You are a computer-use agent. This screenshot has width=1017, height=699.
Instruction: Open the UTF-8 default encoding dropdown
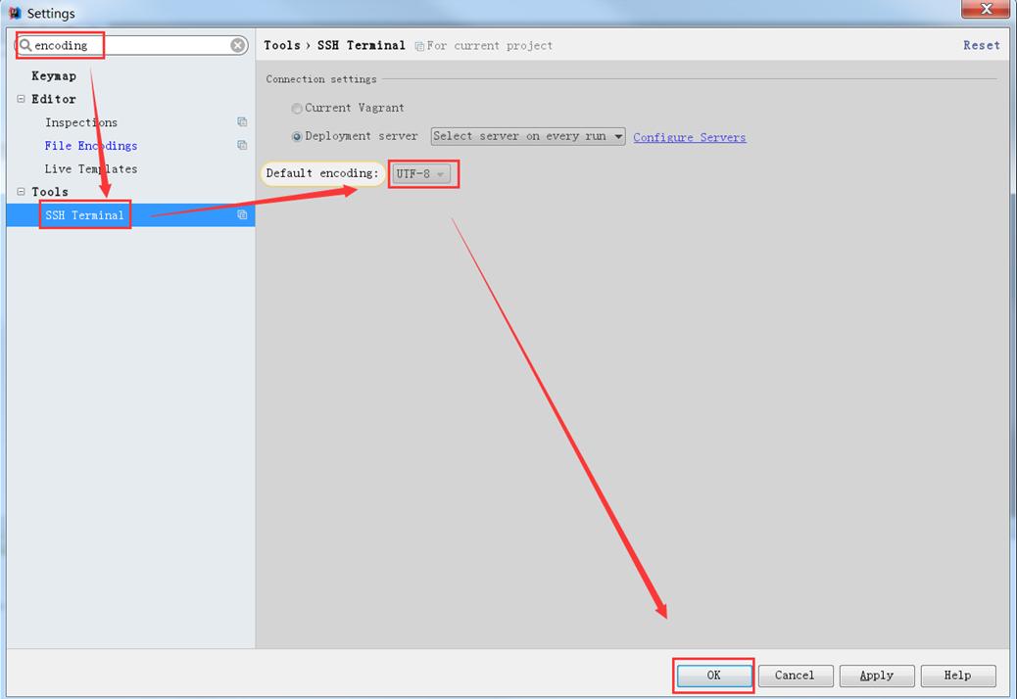(421, 173)
